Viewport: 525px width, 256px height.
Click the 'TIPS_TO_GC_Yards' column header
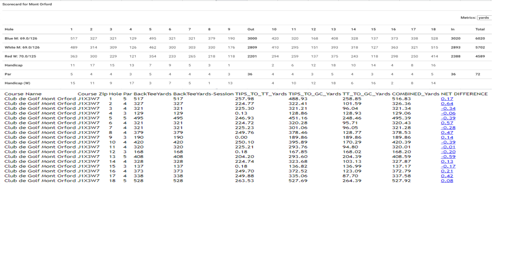[315, 94]
